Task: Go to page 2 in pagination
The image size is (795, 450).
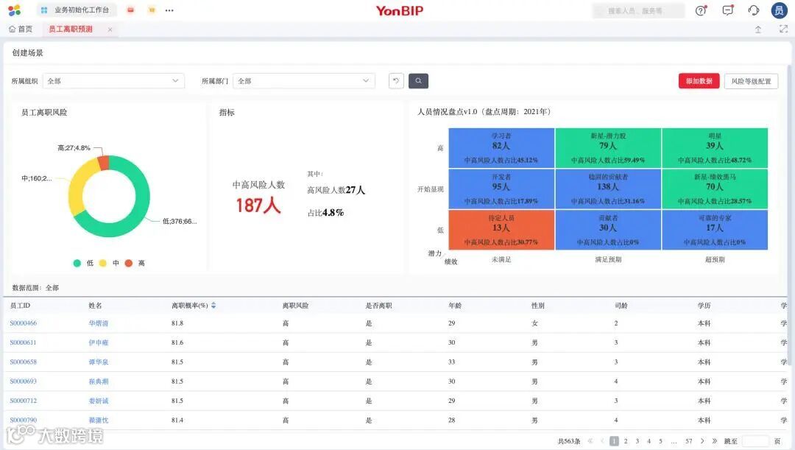Action: pyautogui.click(x=626, y=441)
